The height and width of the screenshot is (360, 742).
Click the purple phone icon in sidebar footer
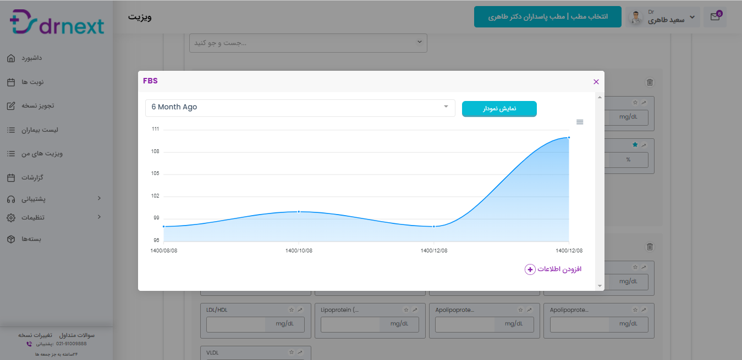pos(29,344)
